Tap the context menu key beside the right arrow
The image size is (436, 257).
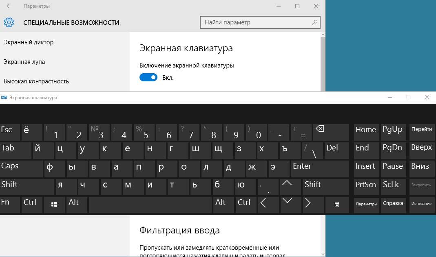tap(337, 205)
